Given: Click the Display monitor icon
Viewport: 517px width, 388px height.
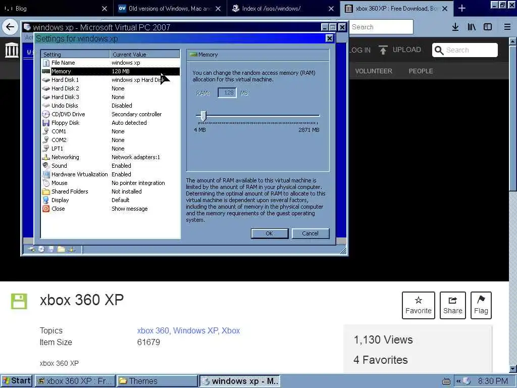Looking at the screenshot, I should tap(46, 200).
